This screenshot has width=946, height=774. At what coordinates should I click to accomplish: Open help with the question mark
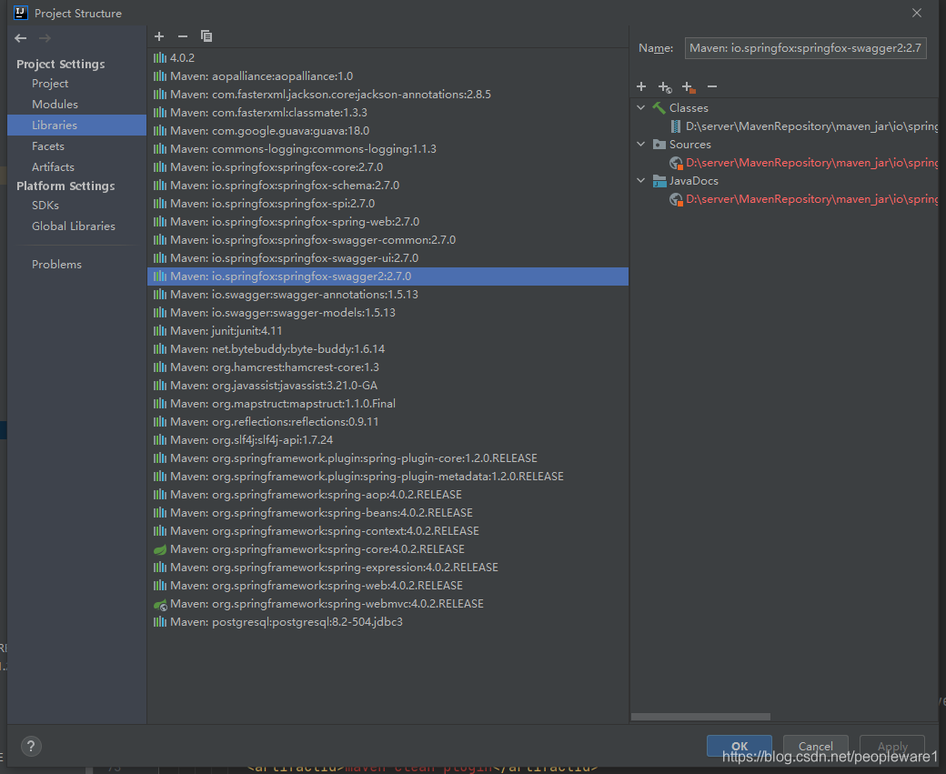(31, 746)
